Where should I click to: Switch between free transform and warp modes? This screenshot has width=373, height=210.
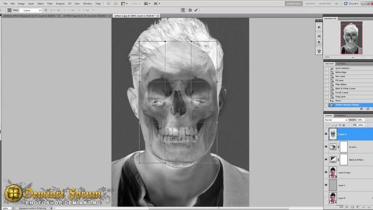click(182, 10)
